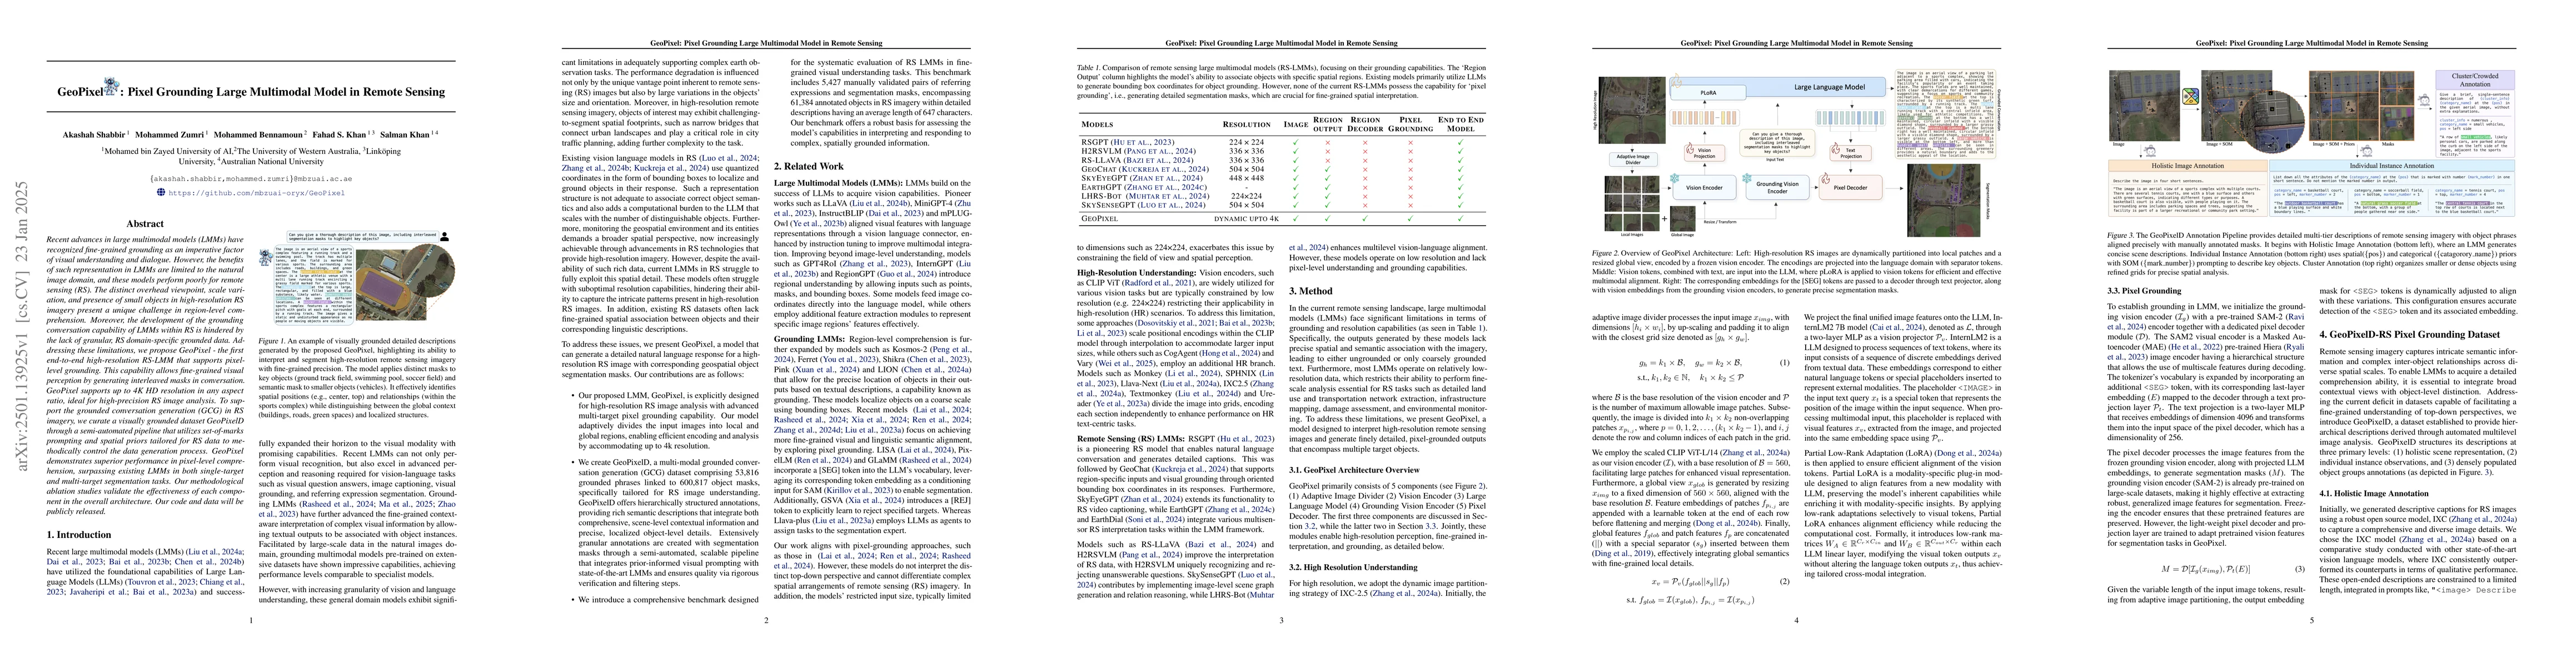Screen dimensions: 2576x667
Task: Click the "Text Projection" box with flame icon
Action: 1851,153
